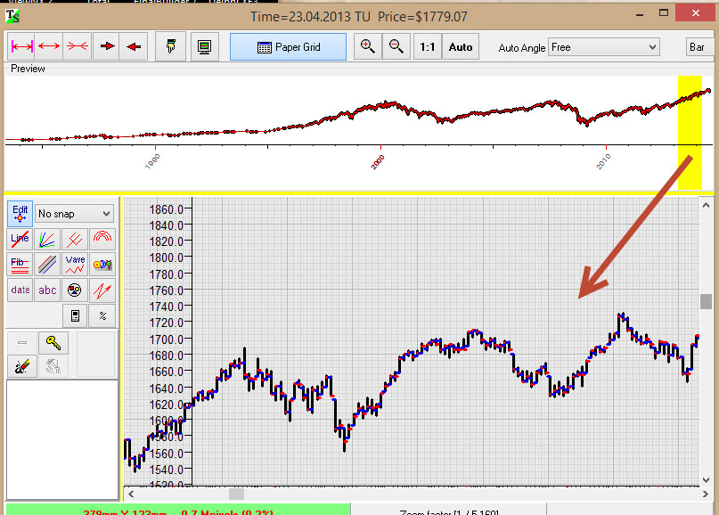The image size is (719, 515).
Task: Activate the abc text label tool
Action: click(x=47, y=290)
